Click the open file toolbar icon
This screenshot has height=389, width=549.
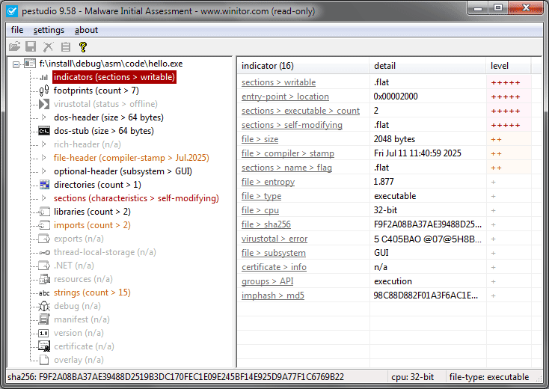tap(15, 46)
